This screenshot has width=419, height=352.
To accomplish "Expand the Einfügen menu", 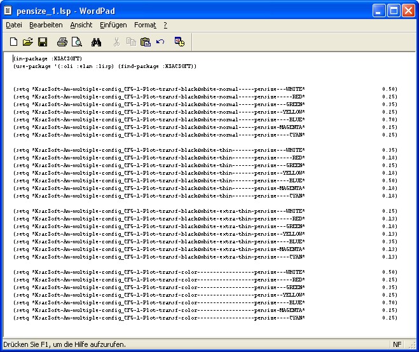I will 113,25.
